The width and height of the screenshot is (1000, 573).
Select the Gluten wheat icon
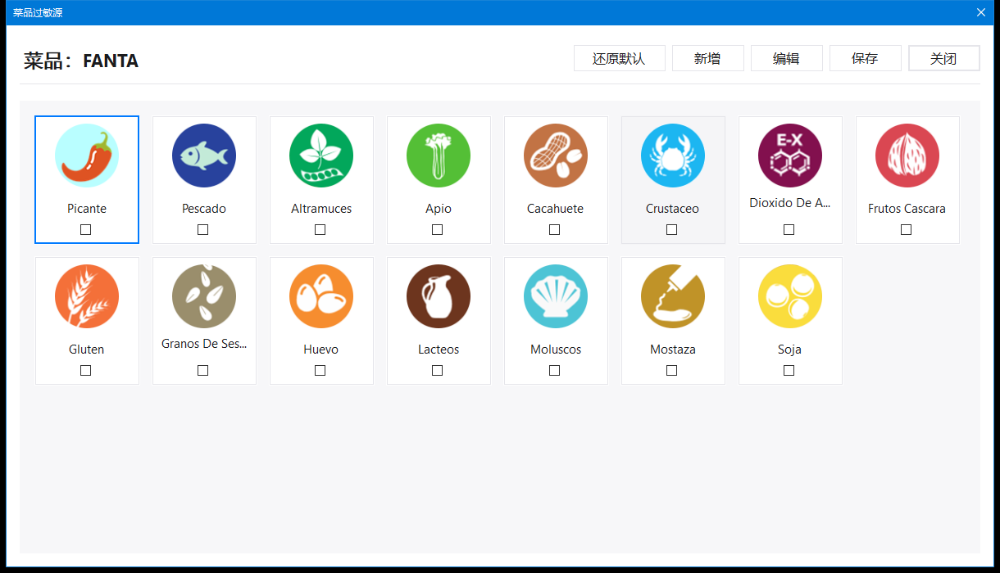[x=87, y=296]
